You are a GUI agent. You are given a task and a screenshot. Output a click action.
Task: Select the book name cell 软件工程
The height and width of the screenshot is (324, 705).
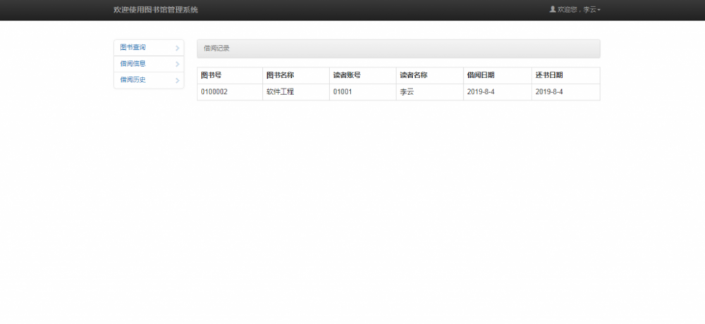[296, 92]
